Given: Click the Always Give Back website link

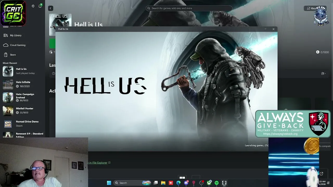Looking at the screenshot, I should 280,134.
